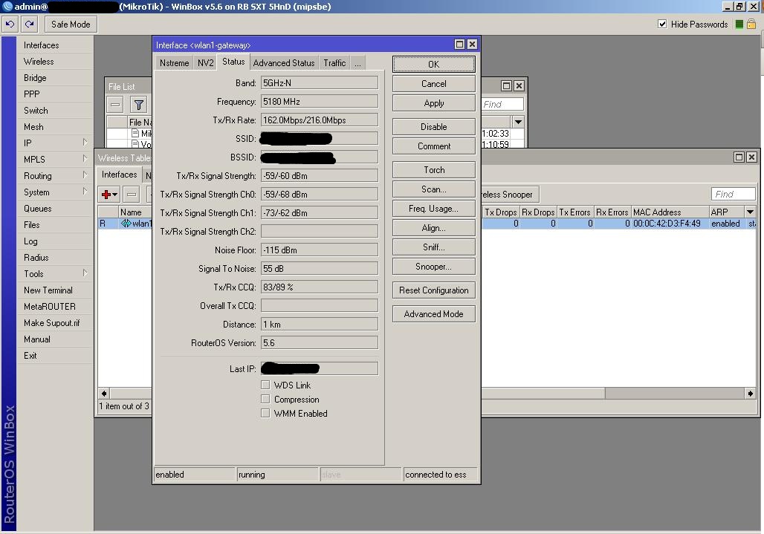
Task: Click the scroll right arrow in Wireless Tables
Action: point(751,393)
